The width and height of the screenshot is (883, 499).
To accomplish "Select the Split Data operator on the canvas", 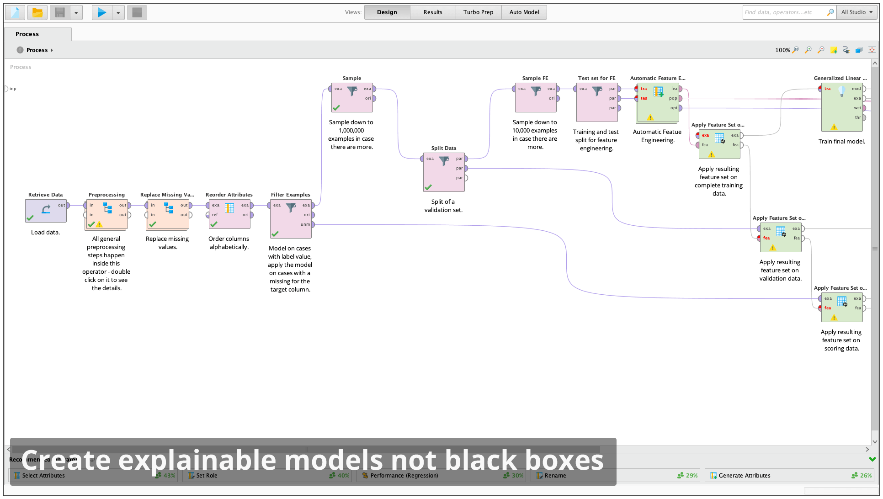I will click(443, 172).
